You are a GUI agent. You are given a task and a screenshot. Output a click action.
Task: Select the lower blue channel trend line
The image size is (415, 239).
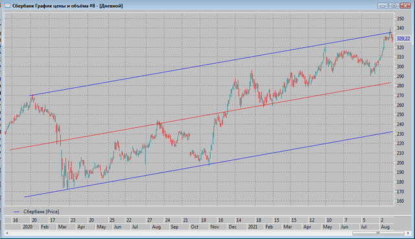(209, 164)
